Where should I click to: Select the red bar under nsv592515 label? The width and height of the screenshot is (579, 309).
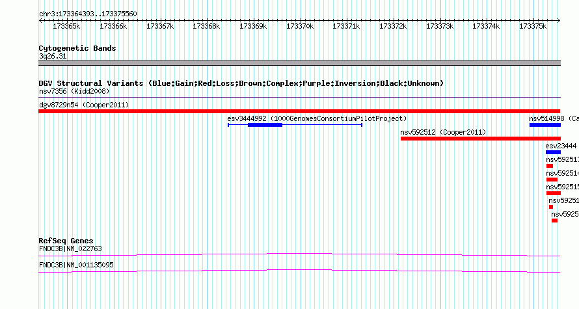pos(554,193)
